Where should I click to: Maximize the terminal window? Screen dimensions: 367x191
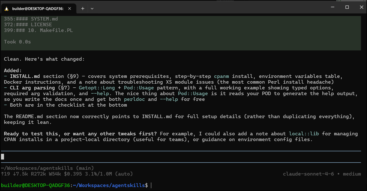[347, 7]
